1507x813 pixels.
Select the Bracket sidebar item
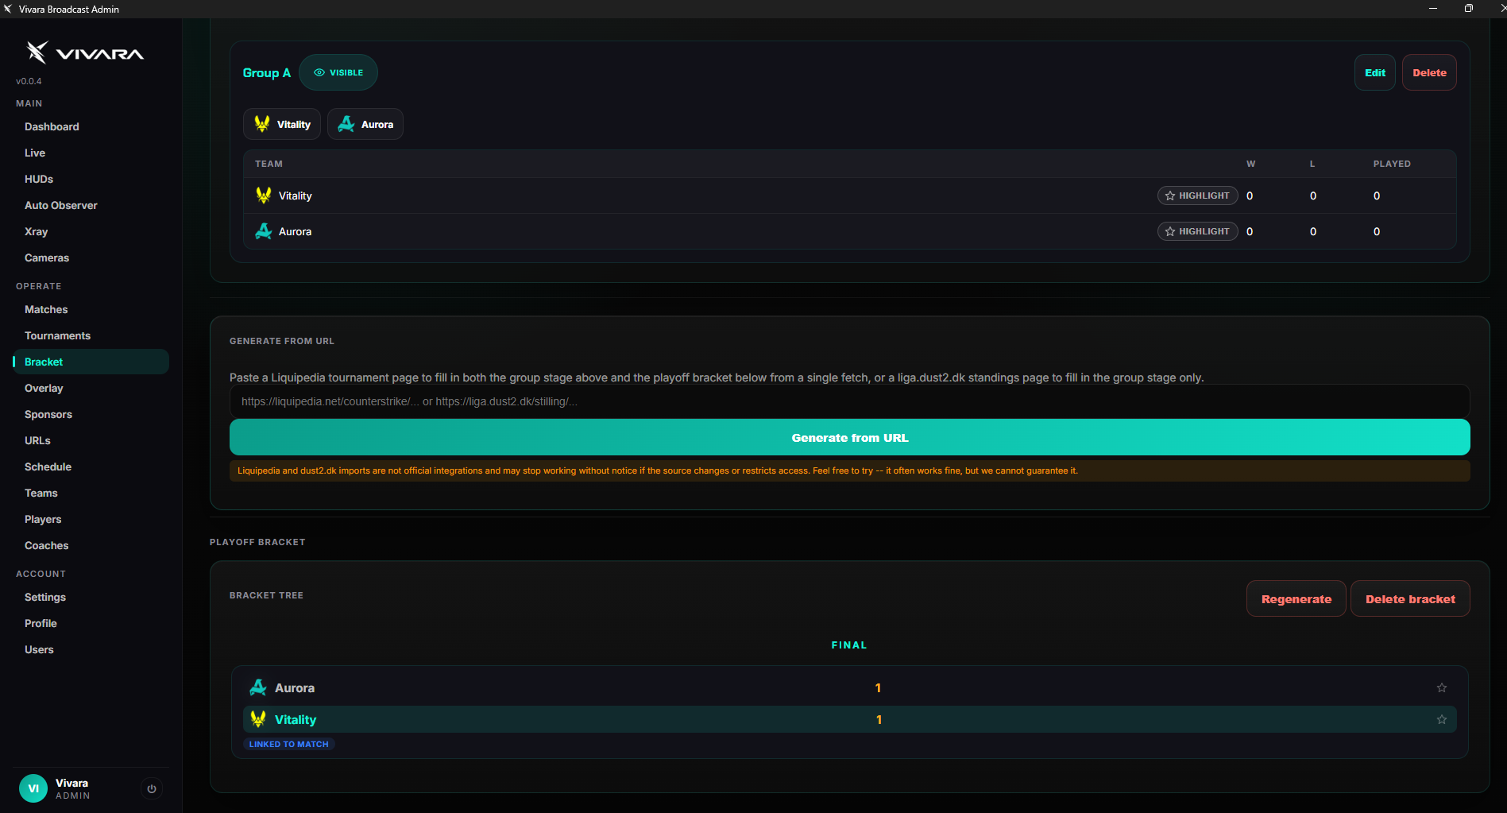[x=91, y=362]
